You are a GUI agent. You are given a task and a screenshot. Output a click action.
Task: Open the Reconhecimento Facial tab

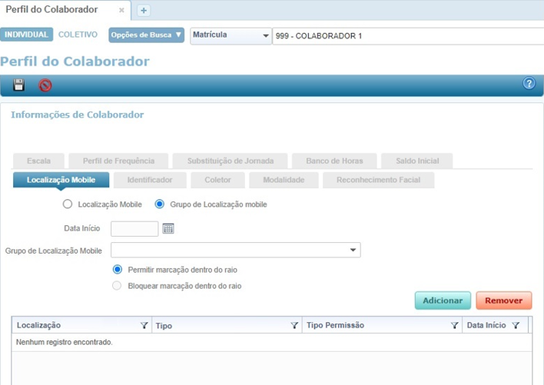point(378,180)
